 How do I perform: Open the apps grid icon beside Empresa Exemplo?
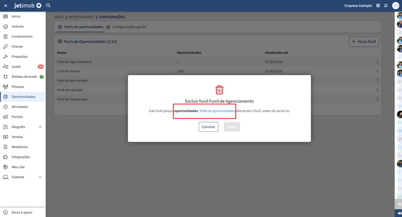[x=378, y=5]
